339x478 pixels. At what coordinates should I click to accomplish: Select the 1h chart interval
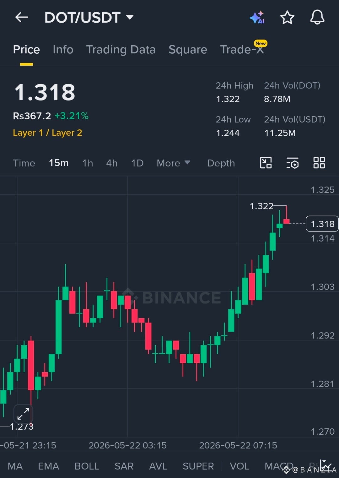pyautogui.click(x=88, y=163)
